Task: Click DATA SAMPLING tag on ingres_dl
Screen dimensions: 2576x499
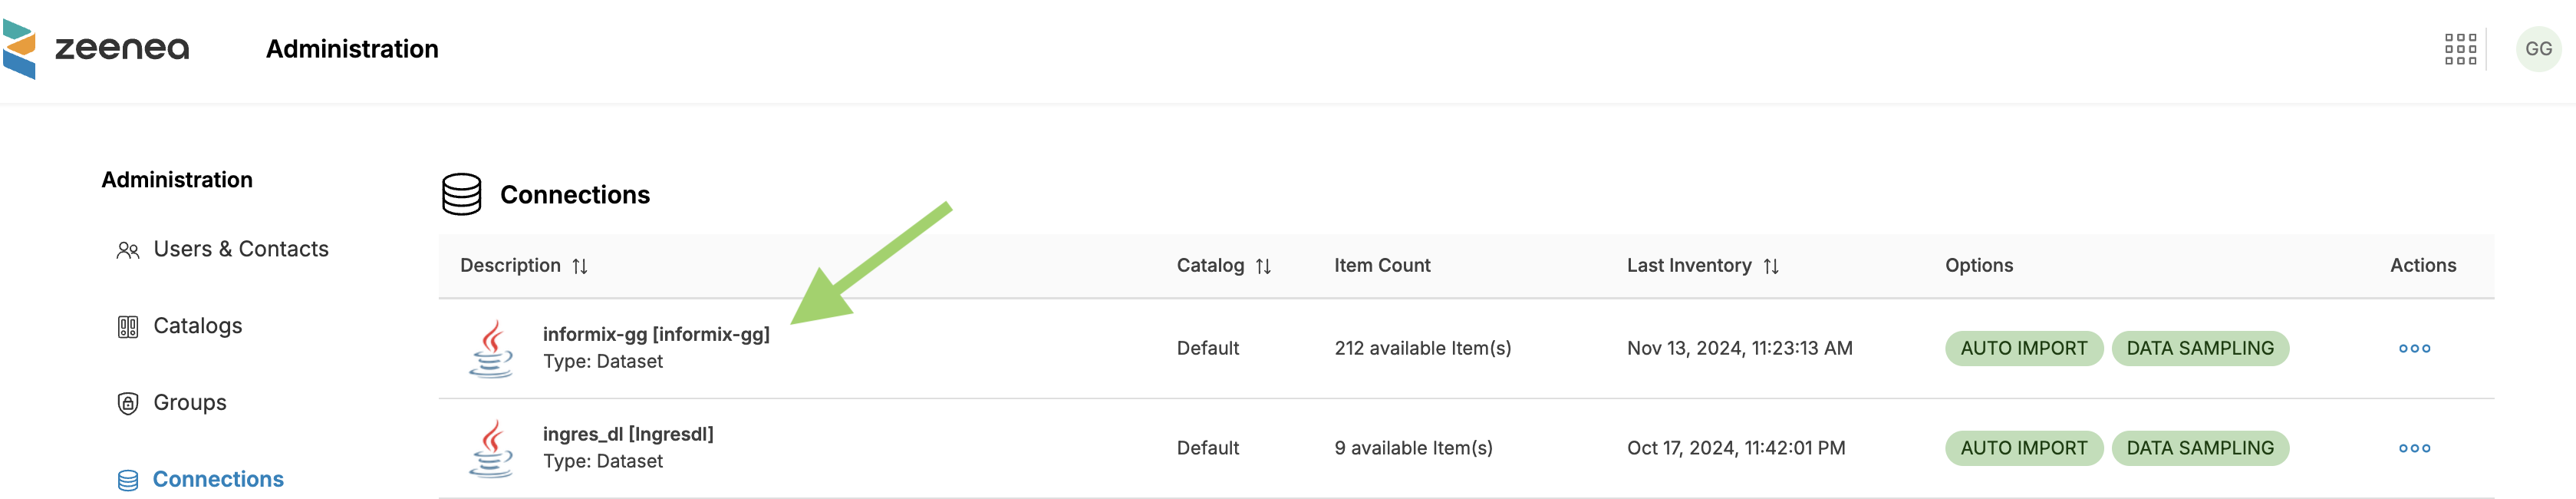Action: pos(2199,448)
